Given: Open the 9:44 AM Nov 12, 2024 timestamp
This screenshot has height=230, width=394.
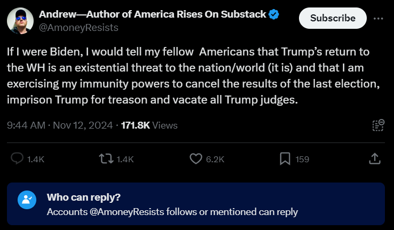Looking at the screenshot, I should coord(60,125).
